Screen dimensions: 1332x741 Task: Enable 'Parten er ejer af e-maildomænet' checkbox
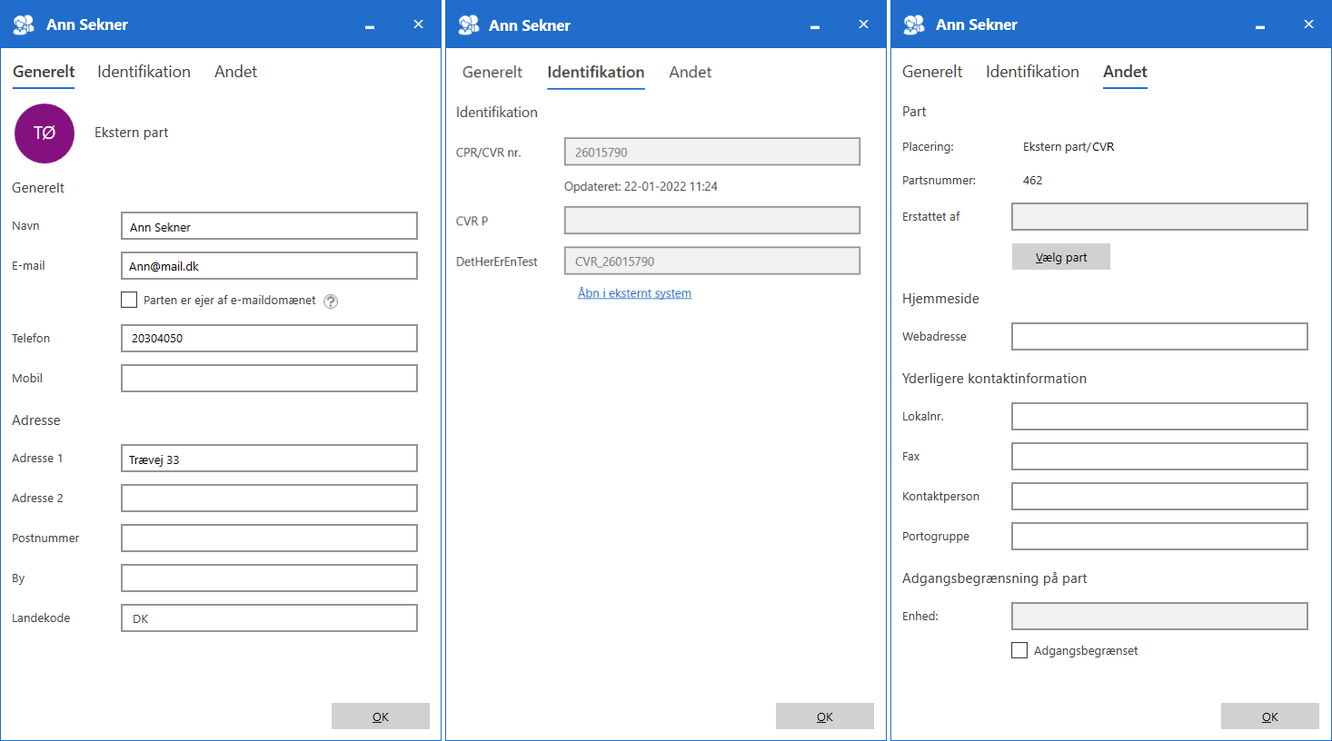[x=129, y=301]
